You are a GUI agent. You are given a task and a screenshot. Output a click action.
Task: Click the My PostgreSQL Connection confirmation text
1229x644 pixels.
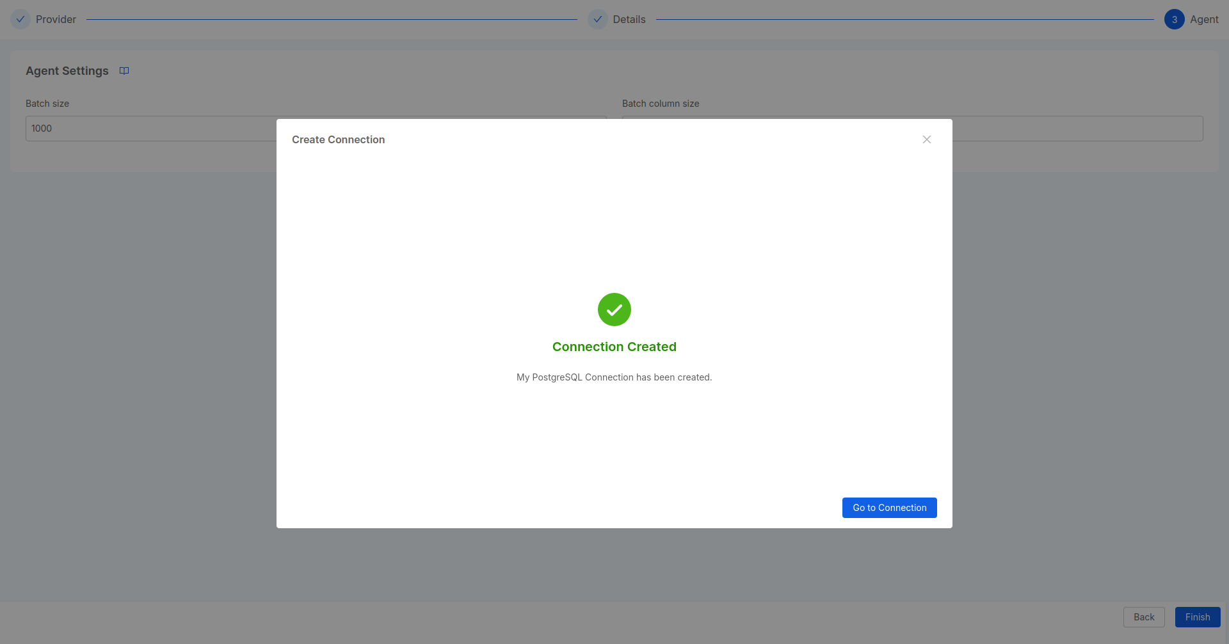(x=614, y=377)
